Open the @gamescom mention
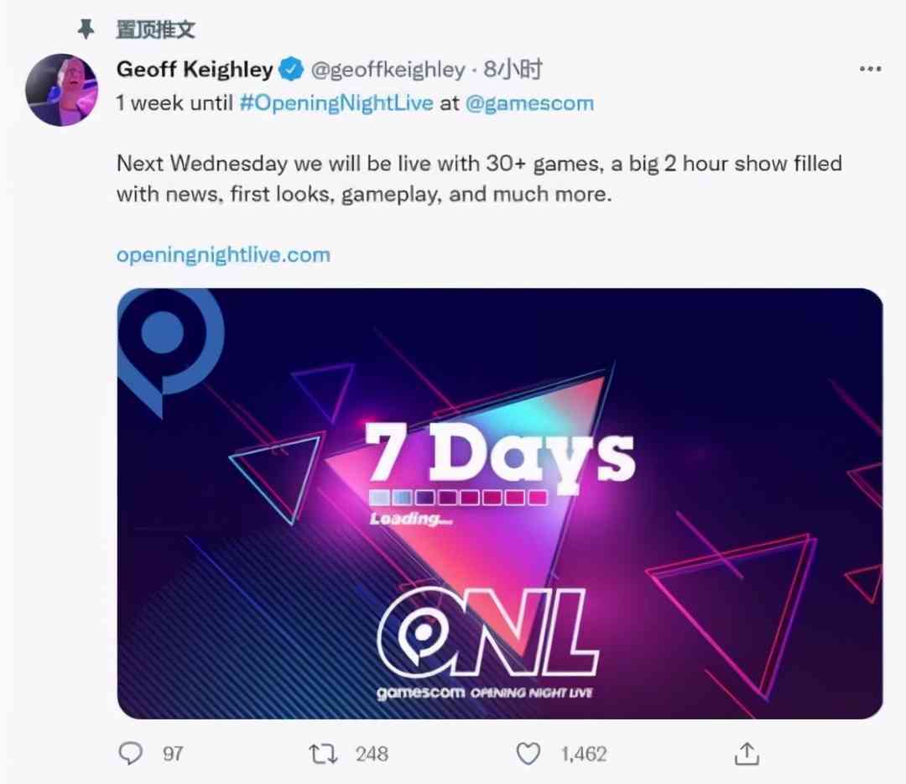This screenshot has width=906, height=784. click(x=529, y=103)
